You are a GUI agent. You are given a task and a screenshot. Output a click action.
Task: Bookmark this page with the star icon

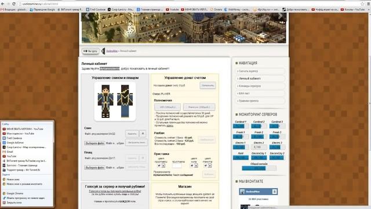pos(362,4)
